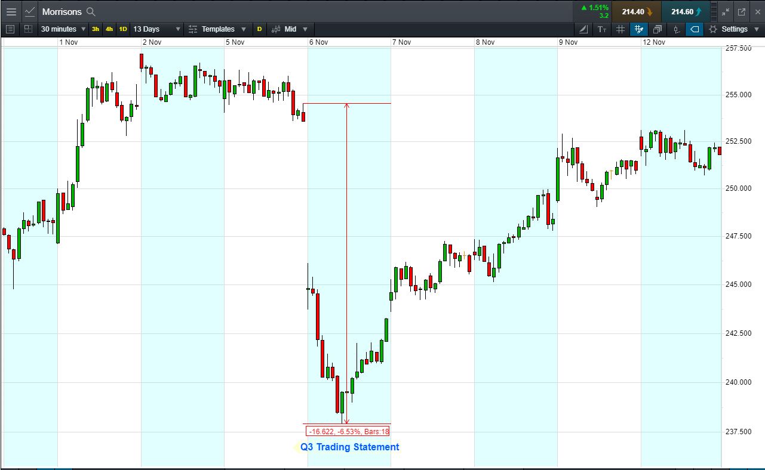This screenshot has width=765, height=470.
Task: Click the 214.60 buy price button
Action: [x=686, y=11]
